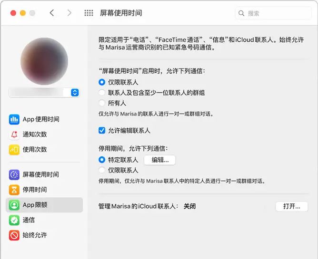Click the blurred user avatar picture
The height and width of the screenshot is (259, 318).
(44, 61)
